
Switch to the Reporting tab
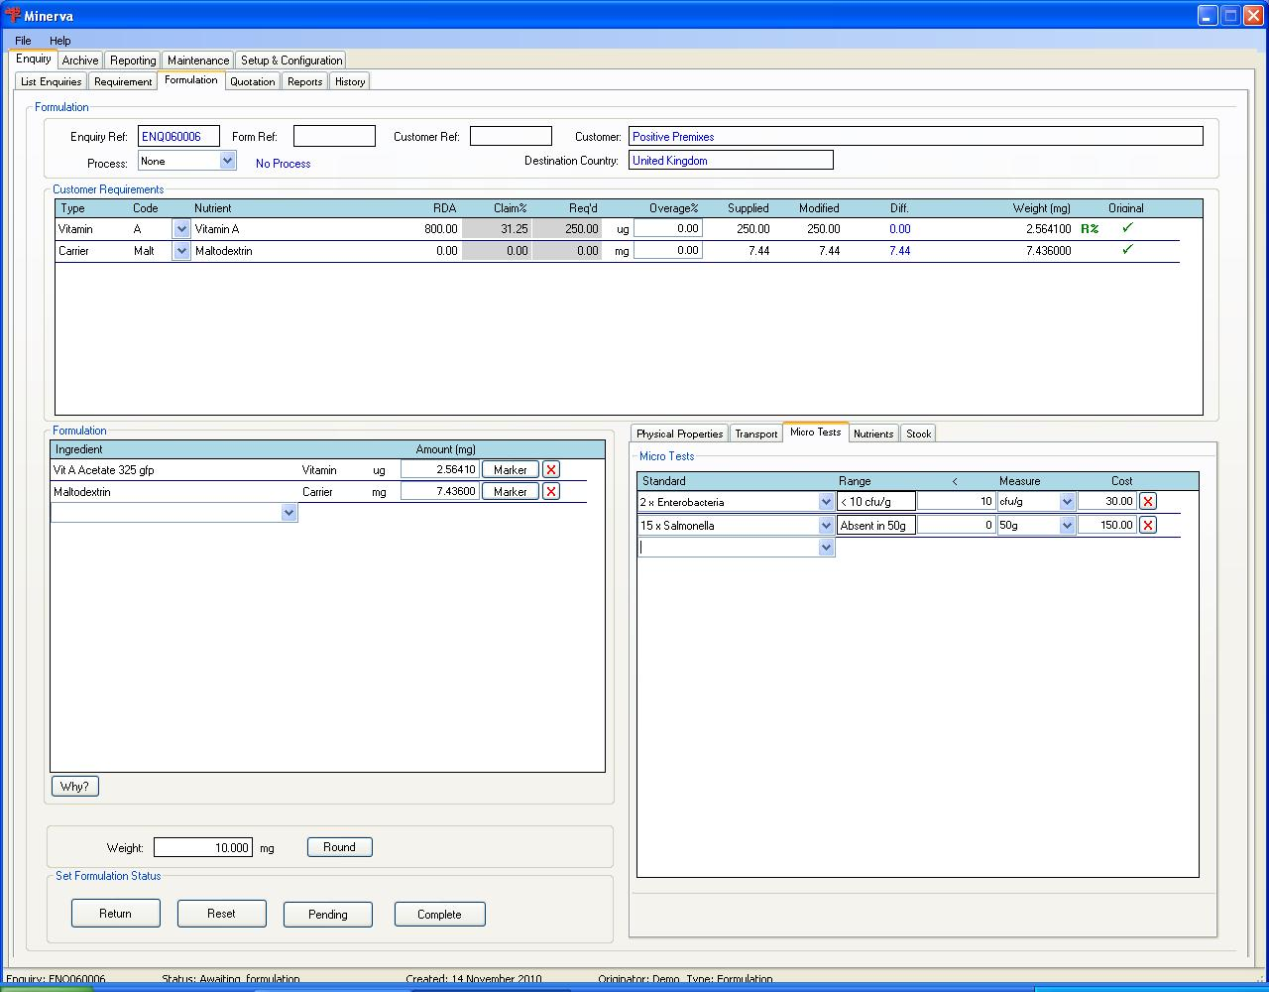133,61
